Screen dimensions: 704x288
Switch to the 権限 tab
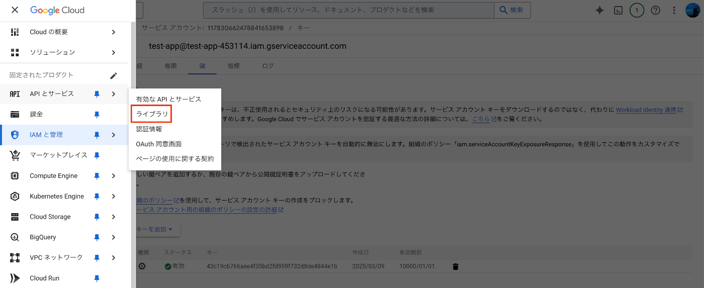[170, 66]
